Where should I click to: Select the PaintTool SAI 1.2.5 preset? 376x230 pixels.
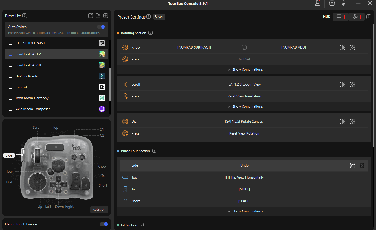(56, 54)
